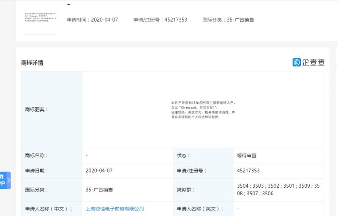The height and width of the screenshot is (216, 338).
Task: Open the 上海妆佳电子商务有限公司 applicant link
Action: [x=114, y=208]
